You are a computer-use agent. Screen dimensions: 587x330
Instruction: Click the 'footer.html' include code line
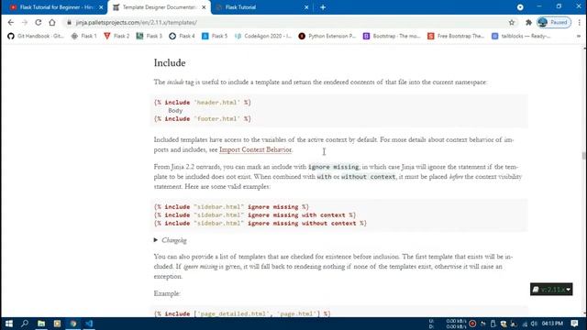tap(202, 118)
